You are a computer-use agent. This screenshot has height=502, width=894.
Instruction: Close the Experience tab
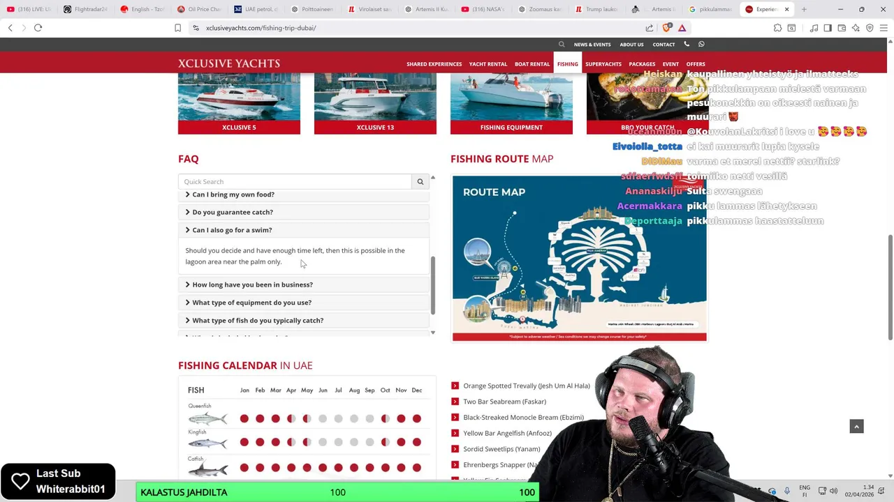[x=786, y=9]
